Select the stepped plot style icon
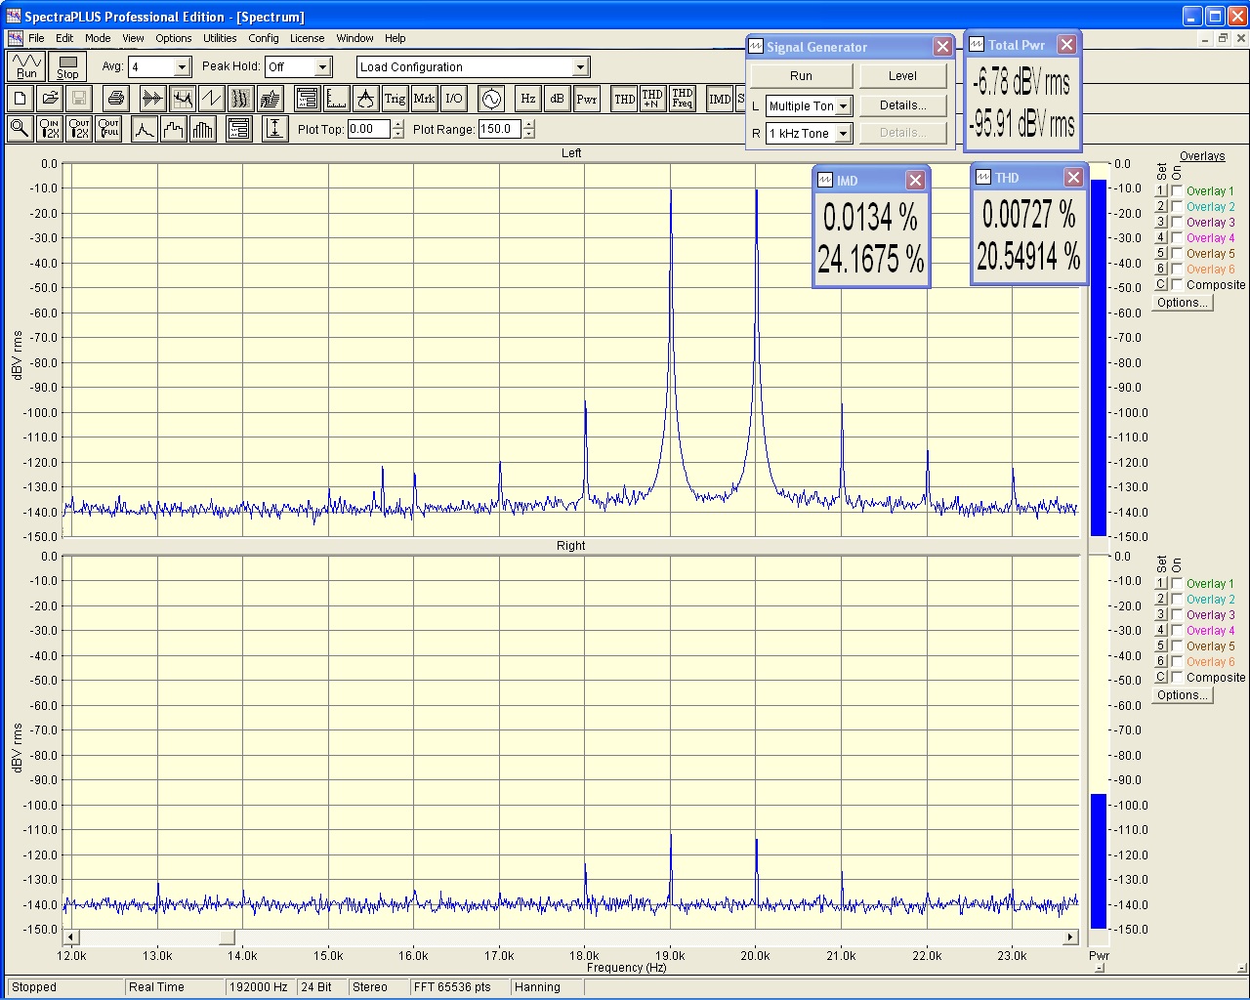 point(174,129)
